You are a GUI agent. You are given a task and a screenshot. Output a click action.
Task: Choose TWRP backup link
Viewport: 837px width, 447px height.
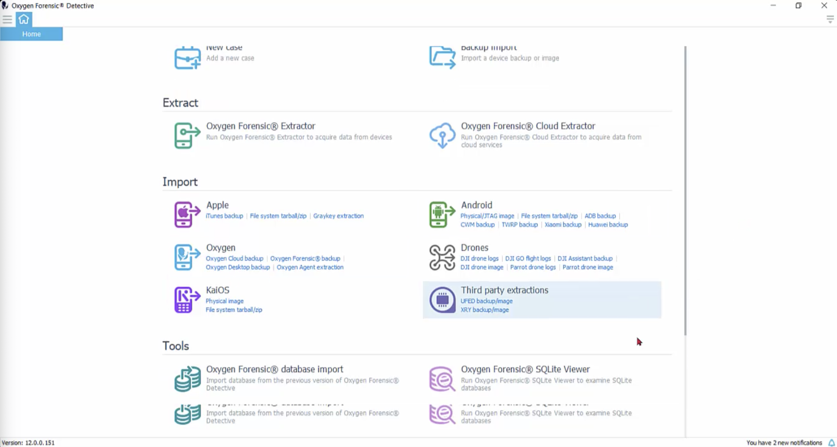tap(519, 224)
